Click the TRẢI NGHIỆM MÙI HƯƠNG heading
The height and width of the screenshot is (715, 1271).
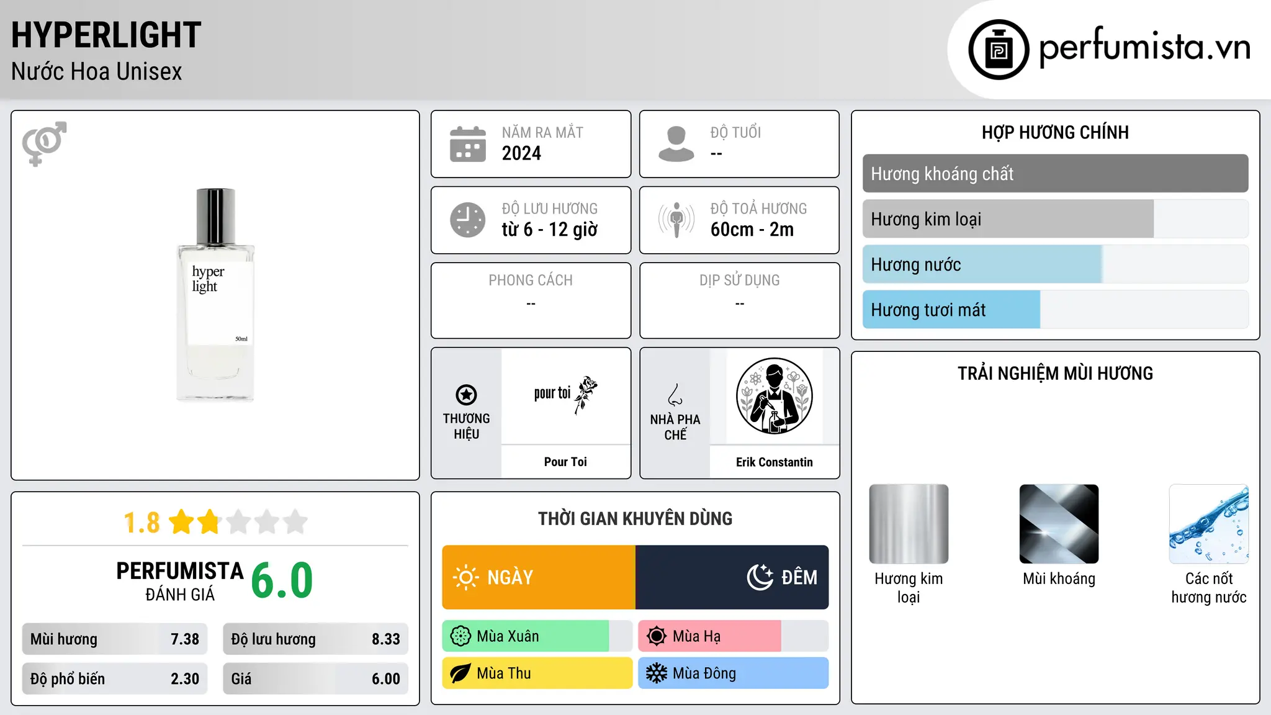click(x=1055, y=374)
